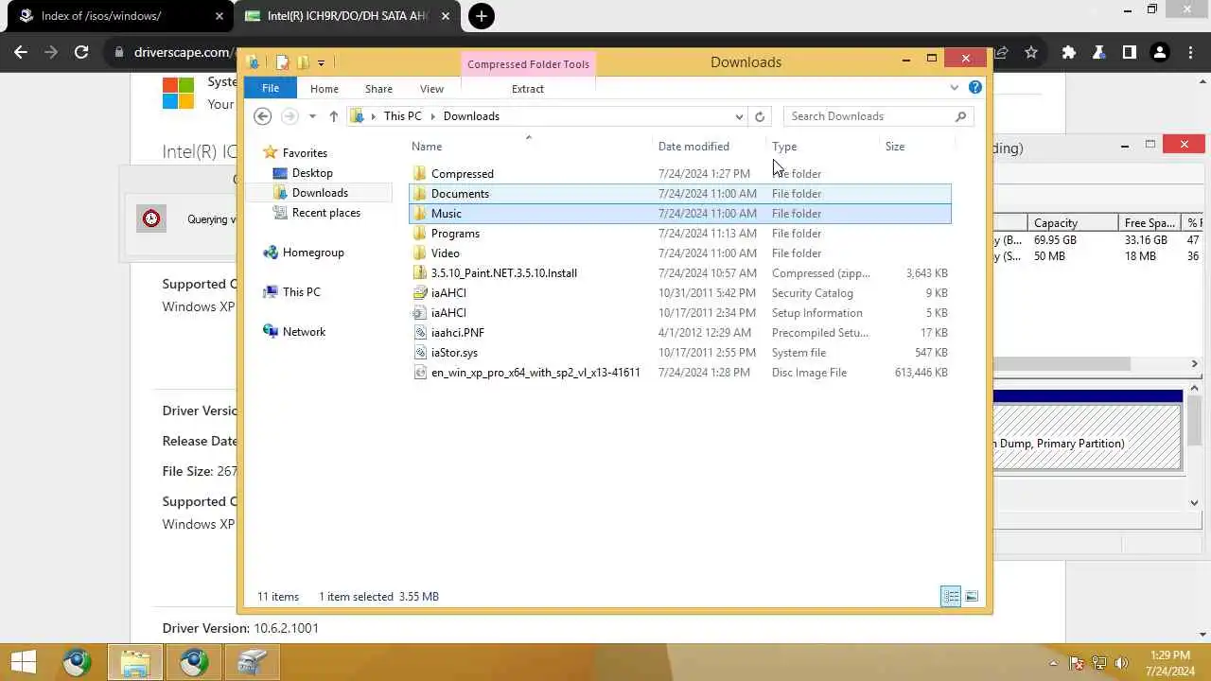The width and height of the screenshot is (1211, 681).
Task: Sort files by Name column header
Action: (427, 147)
